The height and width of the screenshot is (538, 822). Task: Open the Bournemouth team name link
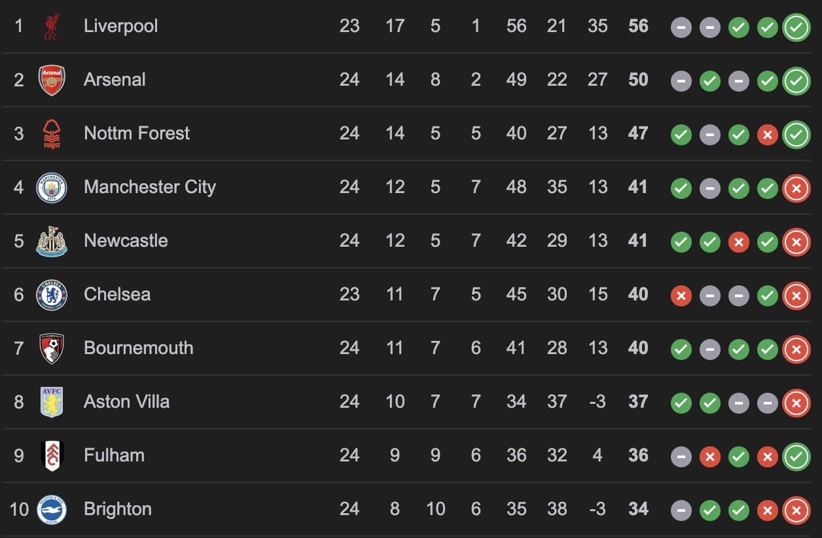pyautogui.click(x=139, y=348)
